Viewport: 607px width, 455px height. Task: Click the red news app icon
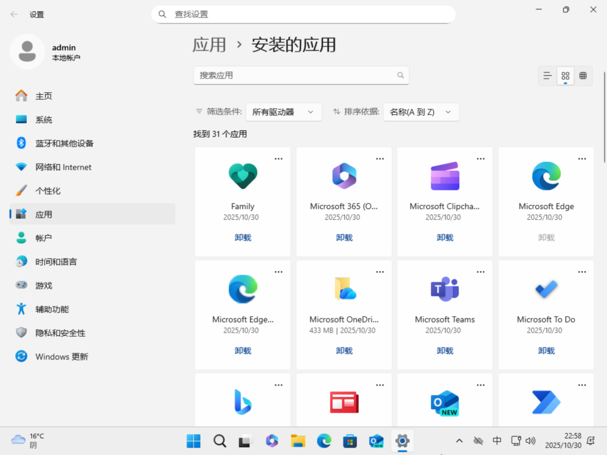point(344,402)
